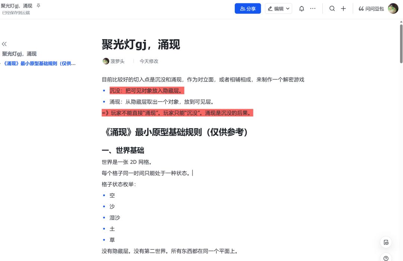Open the user profile avatar
The image size is (403, 261).
393,9
